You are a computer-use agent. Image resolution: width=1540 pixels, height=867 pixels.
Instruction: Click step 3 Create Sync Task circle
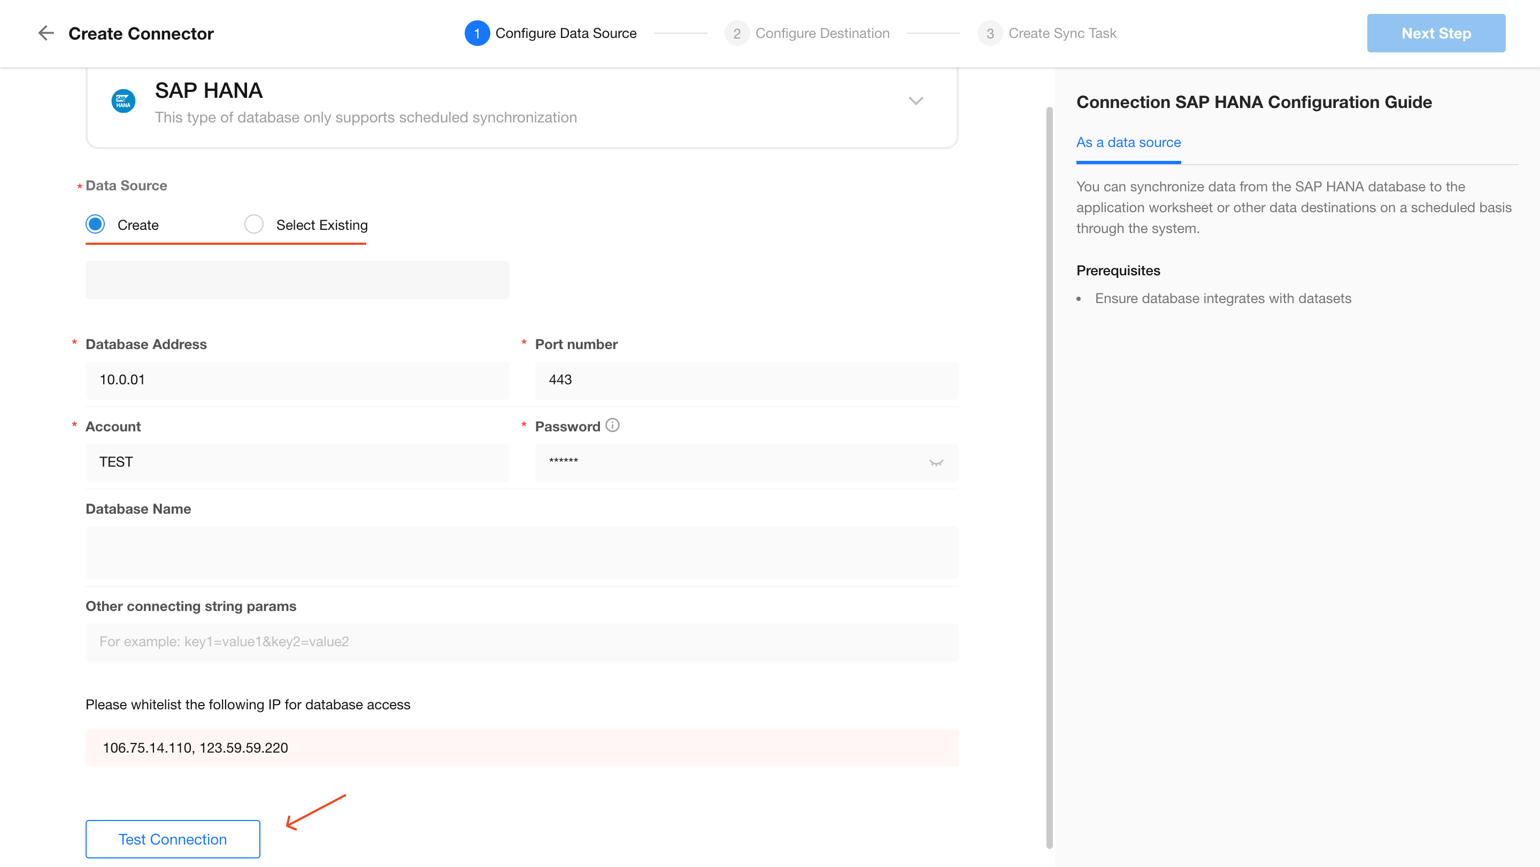989,34
